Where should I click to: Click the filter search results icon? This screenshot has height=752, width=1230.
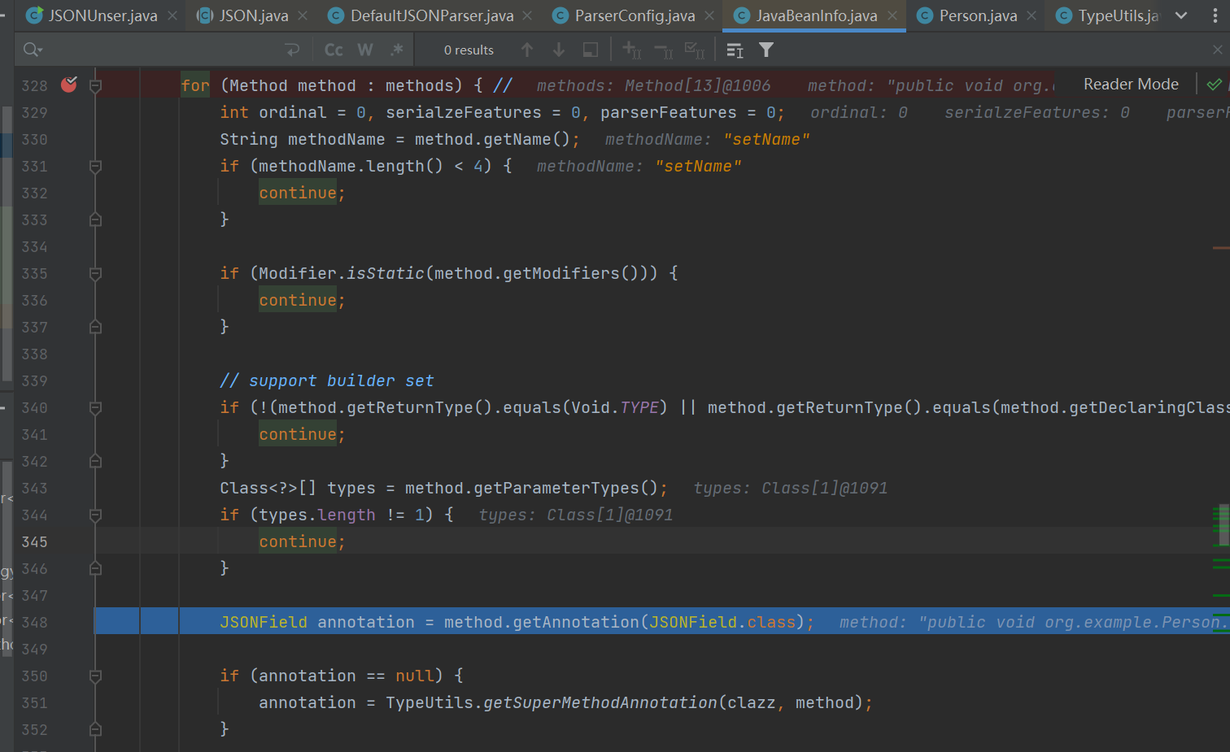click(766, 50)
